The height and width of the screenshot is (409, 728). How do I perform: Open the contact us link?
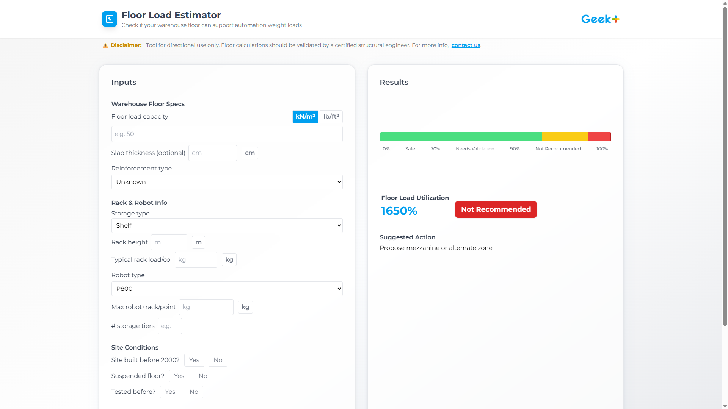pyautogui.click(x=466, y=45)
